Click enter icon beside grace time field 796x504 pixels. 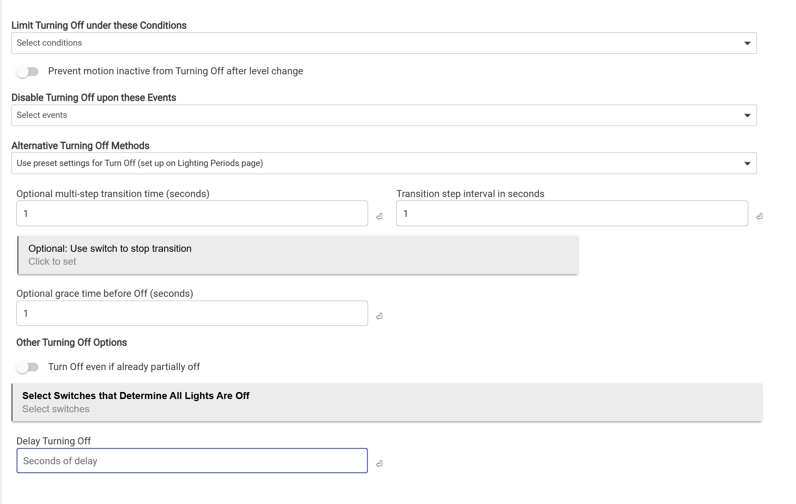pos(379,316)
